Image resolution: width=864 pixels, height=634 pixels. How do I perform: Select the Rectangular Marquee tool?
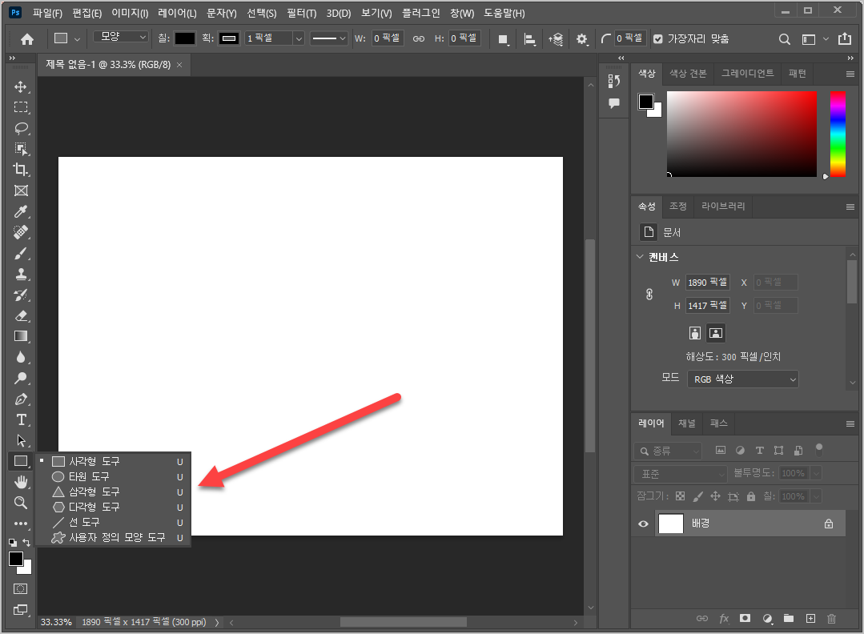[x=21, y=107]
